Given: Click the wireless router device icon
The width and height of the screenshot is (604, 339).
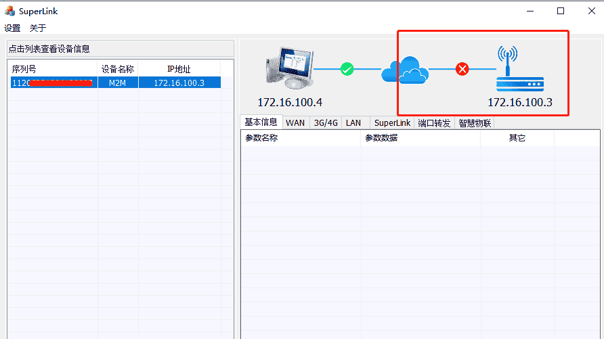Looking at the screenshot, I should pyautogui.click(x=519, y=69).
